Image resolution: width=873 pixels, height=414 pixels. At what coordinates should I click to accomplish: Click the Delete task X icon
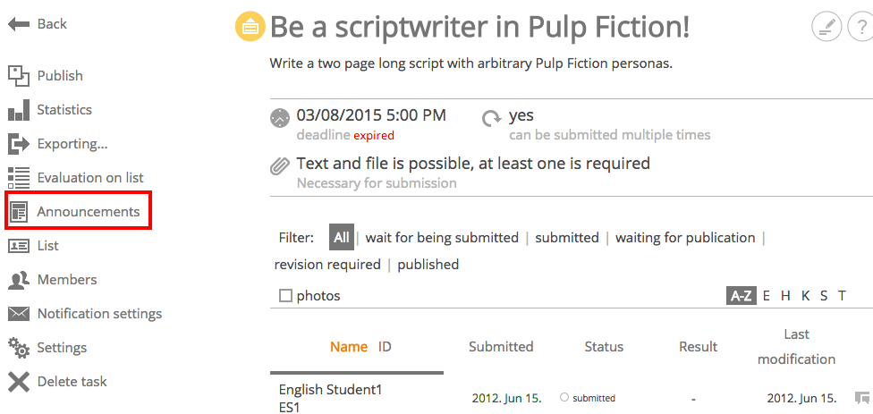tap(19, 382)
